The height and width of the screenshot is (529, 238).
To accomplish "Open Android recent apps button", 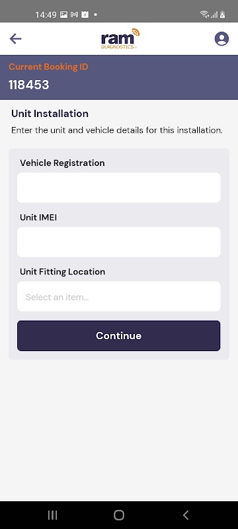I will pos(52,515).
